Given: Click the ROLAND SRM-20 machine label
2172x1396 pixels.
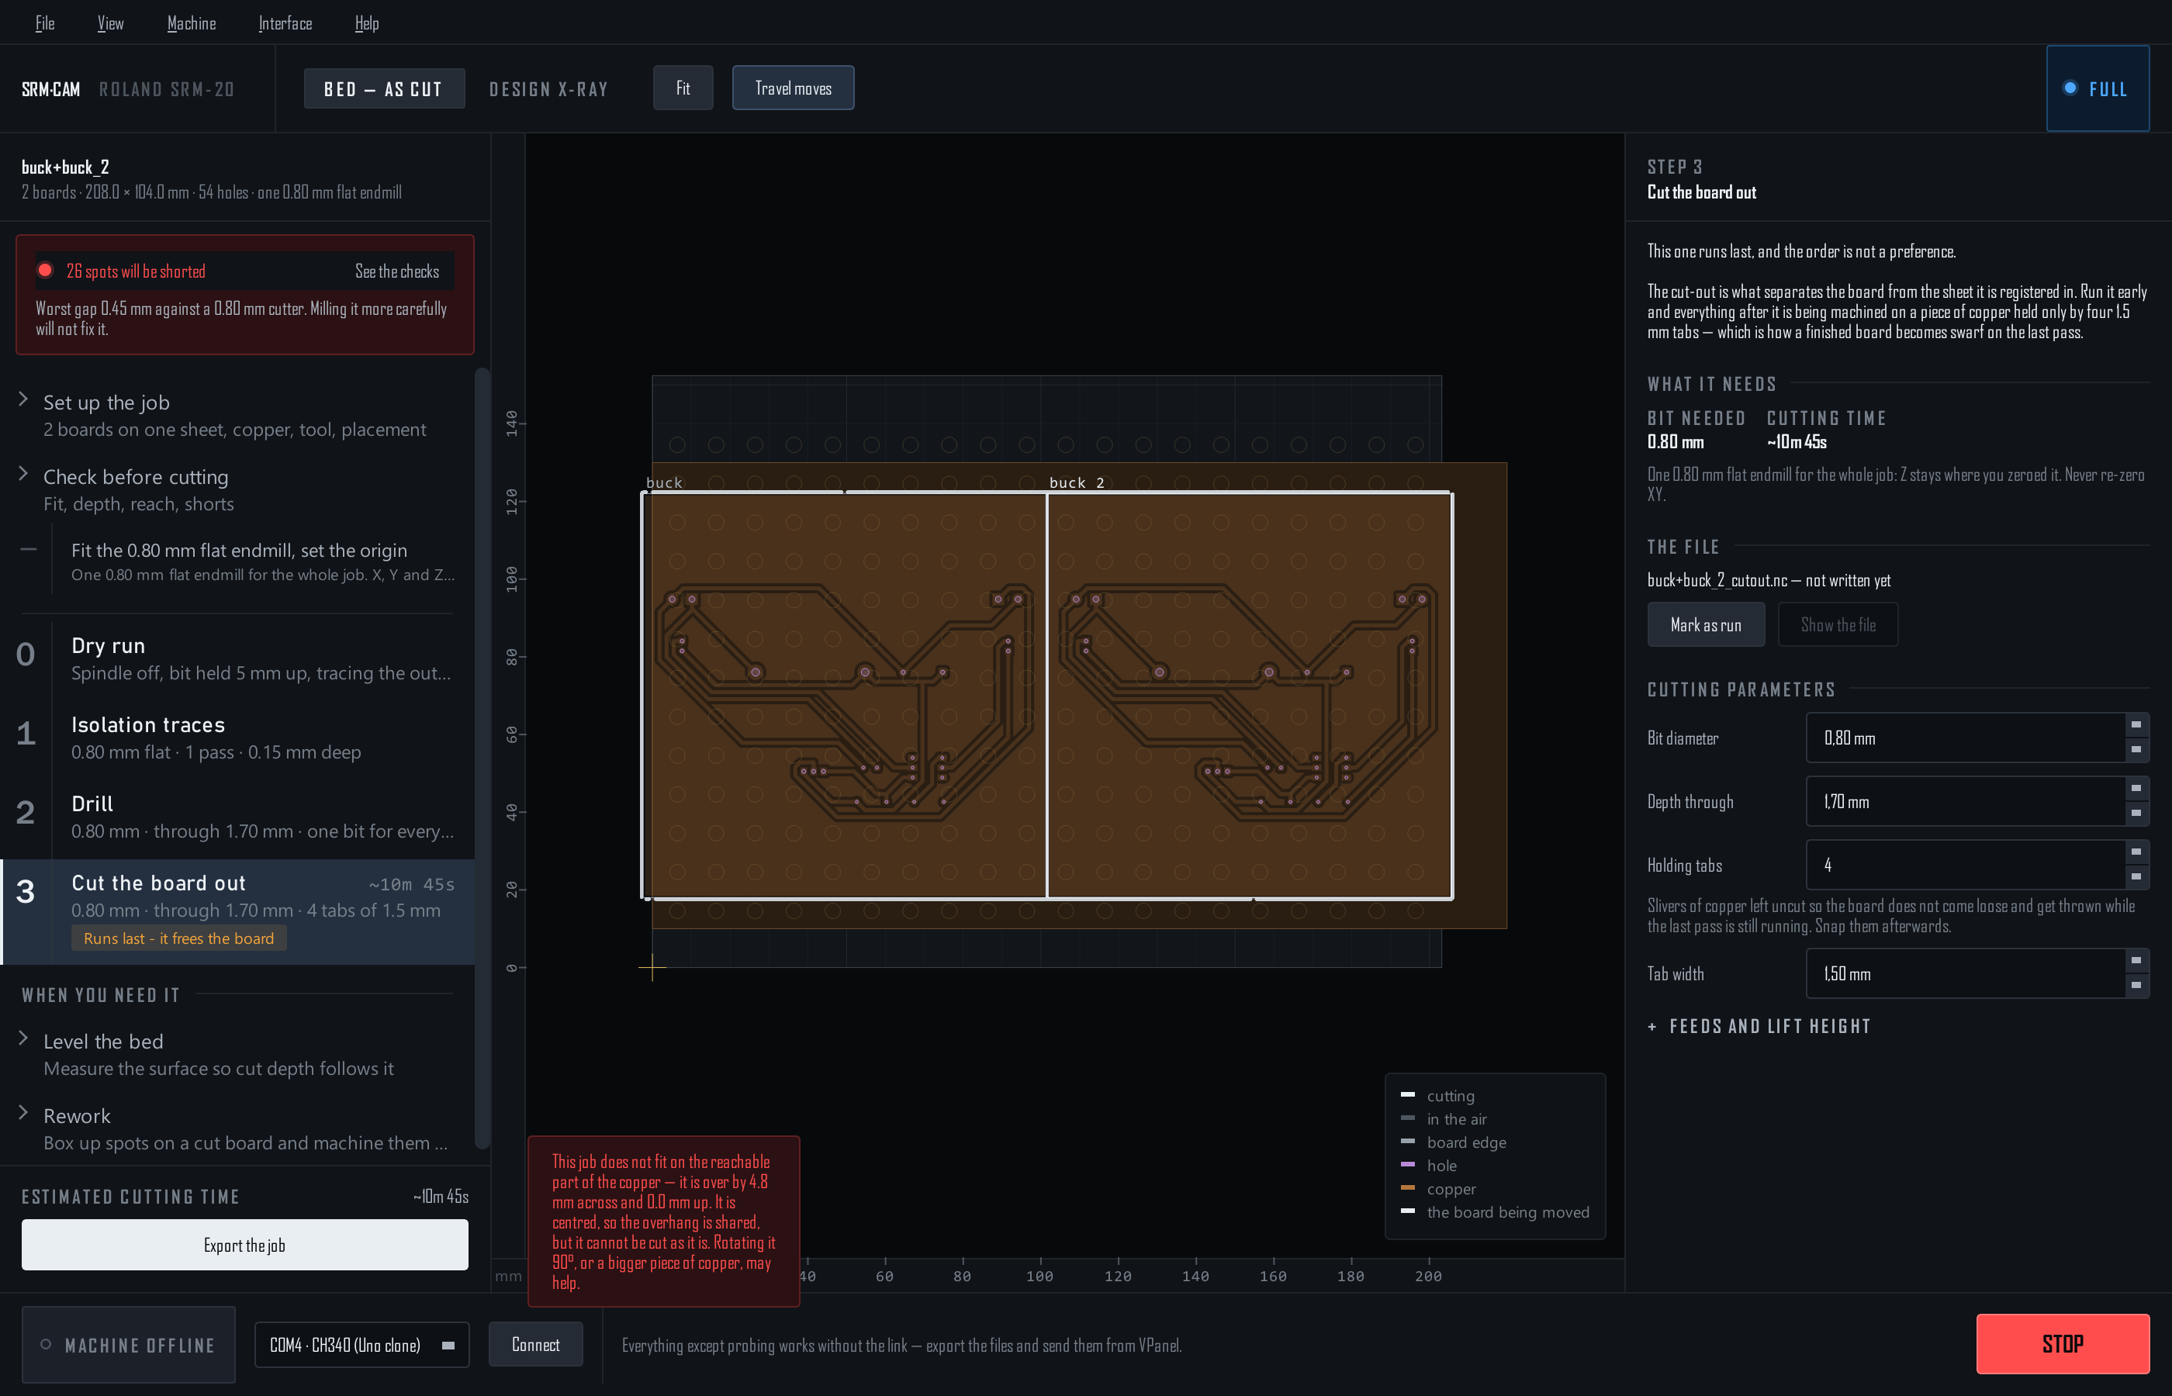Looking at the screenshot, I should click(167, 89).
